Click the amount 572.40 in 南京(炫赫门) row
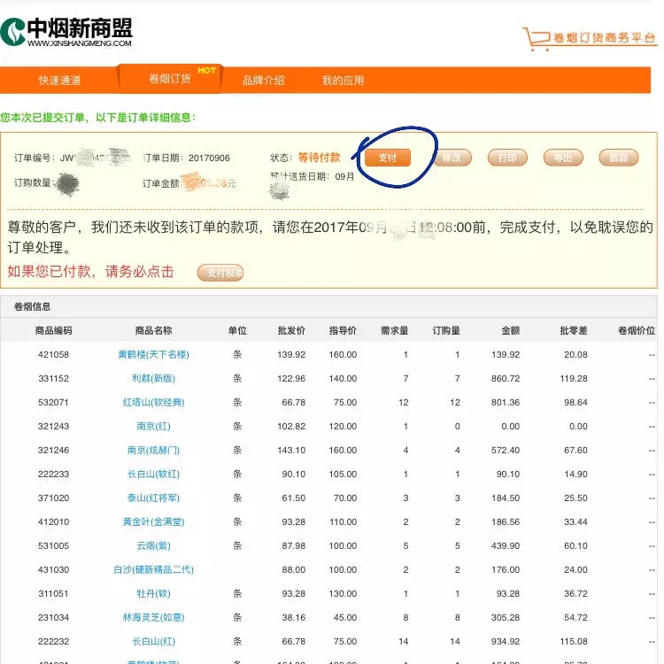Image resolution: width=664 pixels, height=664 pixels. pyautogui.click(x=506, y=450)
